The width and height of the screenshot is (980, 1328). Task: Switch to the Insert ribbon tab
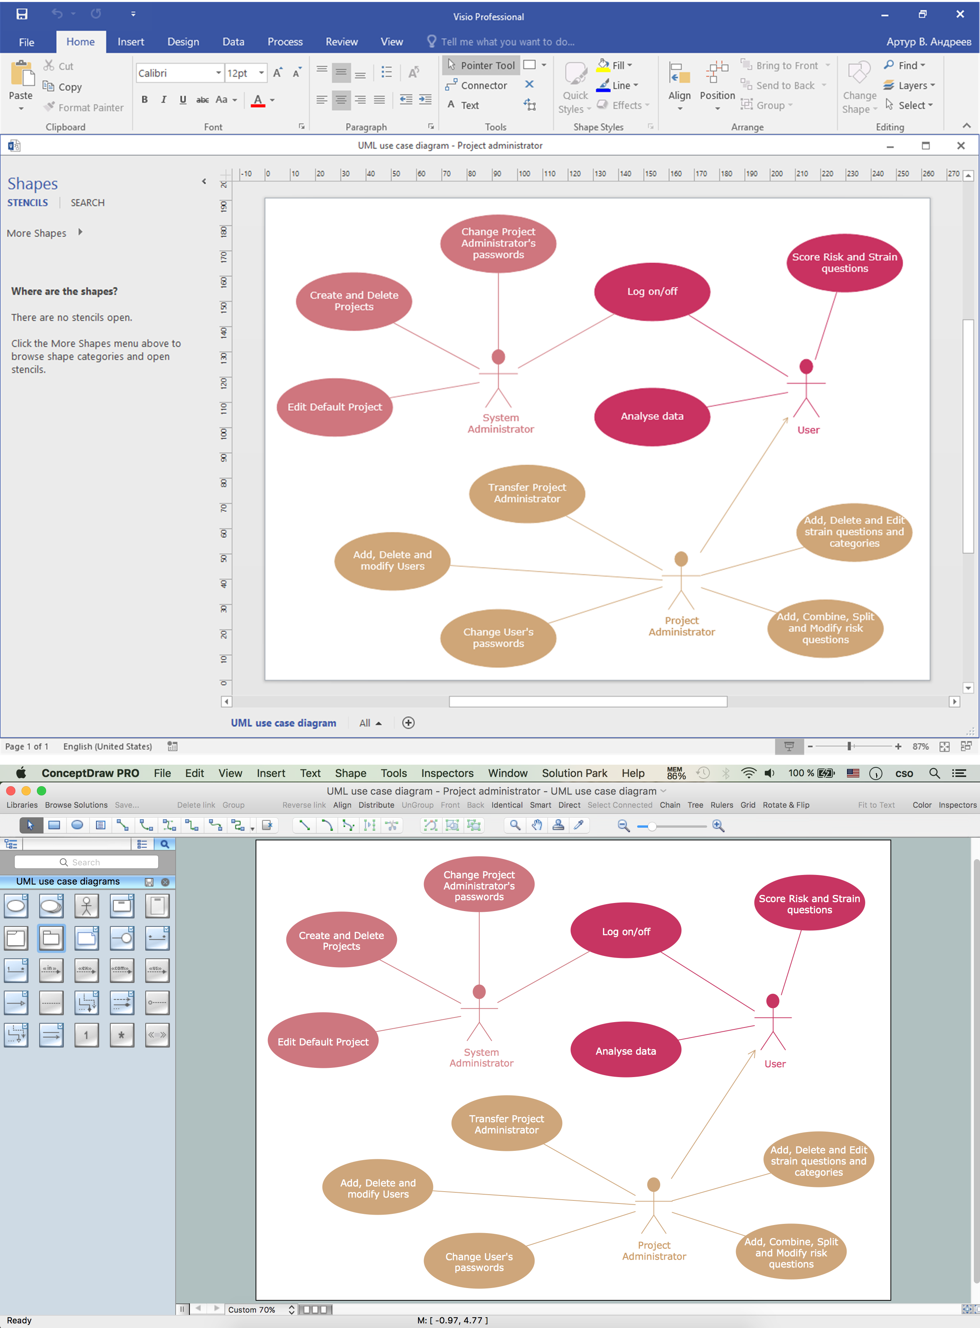[x=131, y=41]
